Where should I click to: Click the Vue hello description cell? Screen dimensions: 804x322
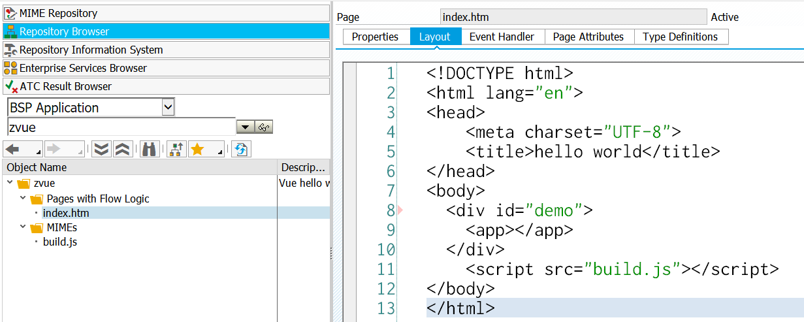pos(304,183)
